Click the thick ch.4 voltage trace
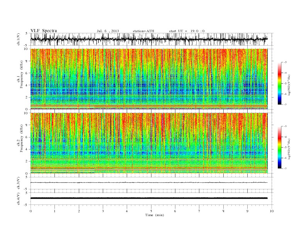The image size is (306, 237). (x=149, y=198)
